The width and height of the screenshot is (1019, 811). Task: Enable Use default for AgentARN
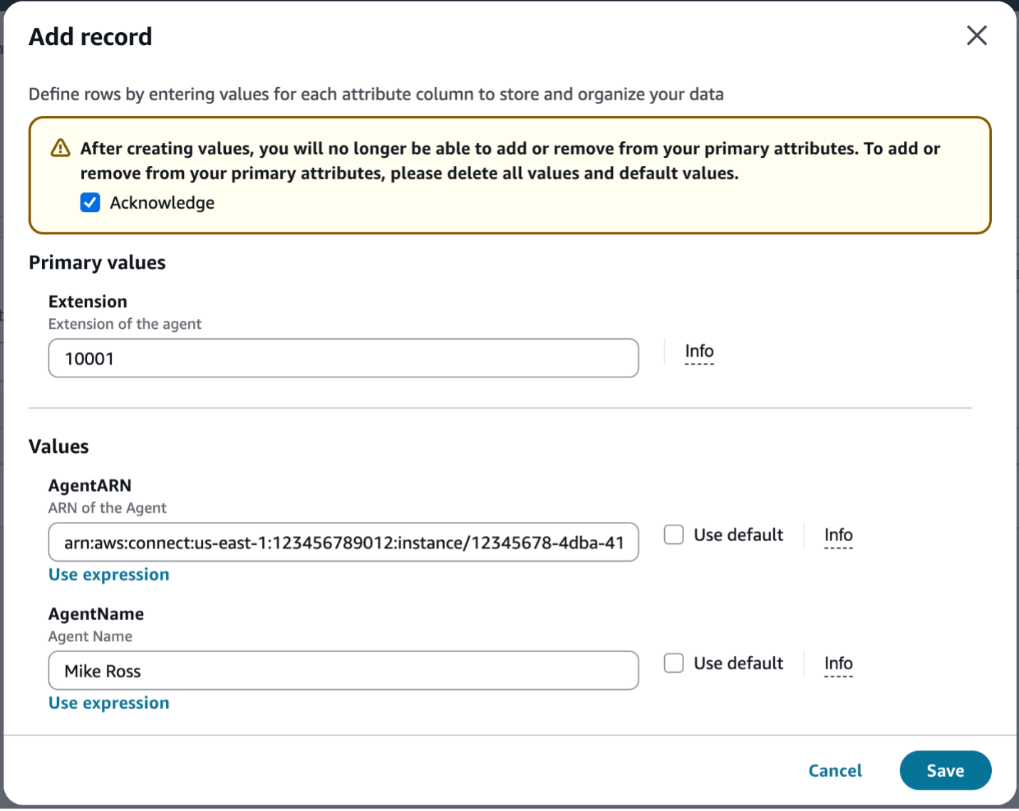click(x=673, y=534)
